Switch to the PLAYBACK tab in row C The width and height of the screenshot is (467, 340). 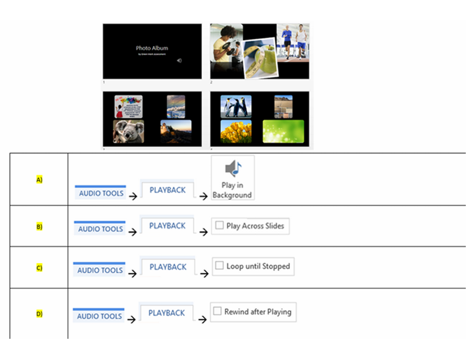coord(168,267)
